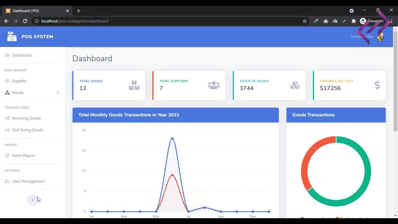Image resolution: width=398 pixels, height=224 pixels.
Task: Go back using the browser back arrow
Action: click(x=7, y=21)
